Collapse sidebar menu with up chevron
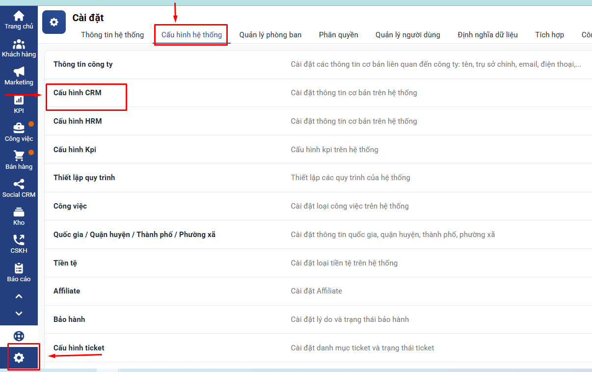Viewport: 592px width, 372px height. pos(19,296)
